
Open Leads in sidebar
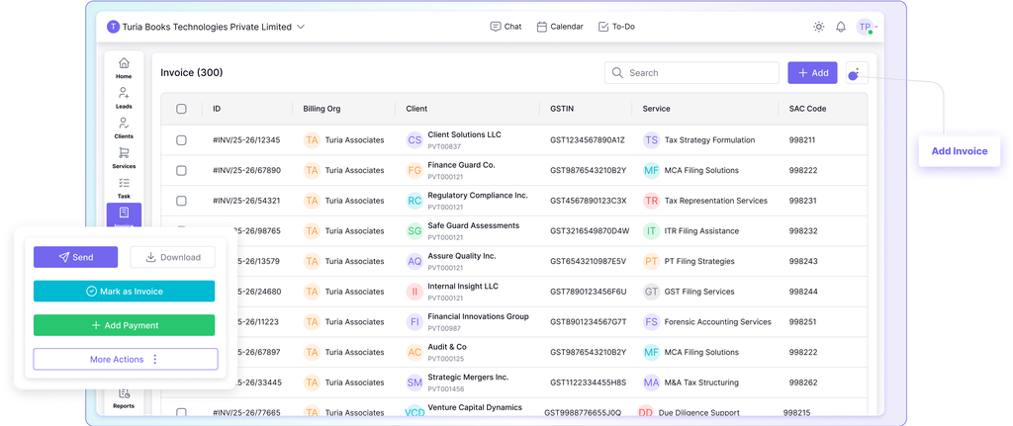(x=124, y=98)
